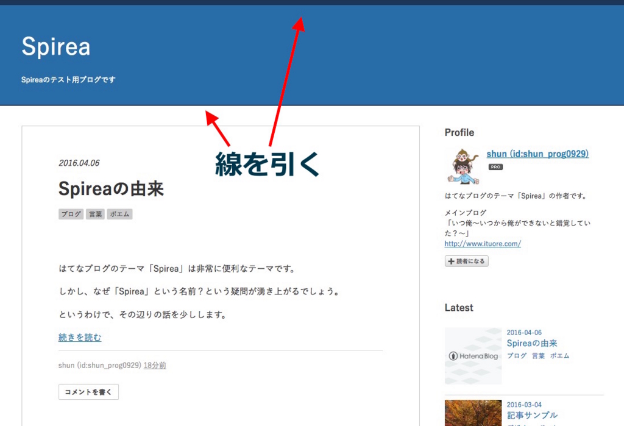The image size is (624, 426).
Task: Open the Spirea blog title link
Action: pos(55,46)
